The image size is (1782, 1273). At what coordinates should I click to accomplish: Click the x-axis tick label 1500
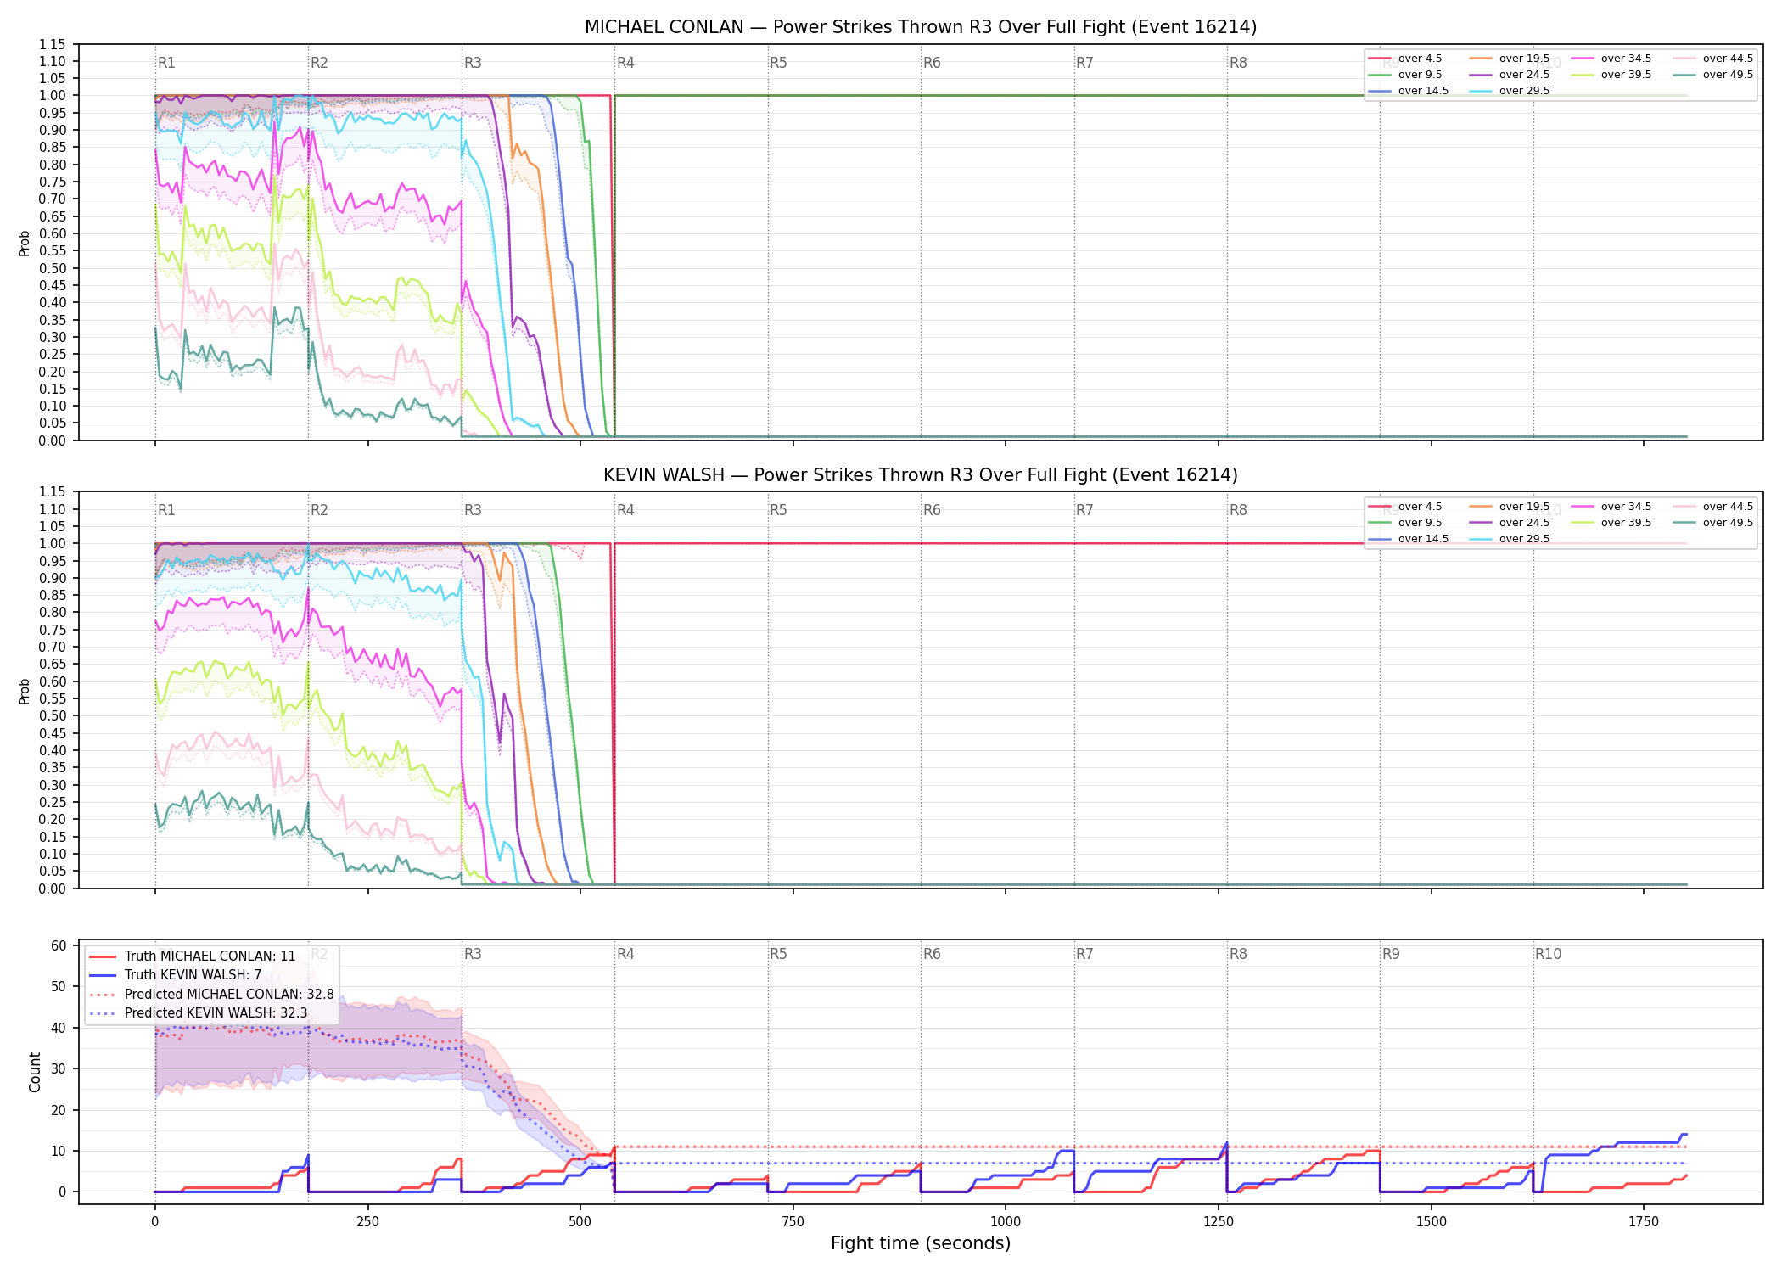tap(1432, 1221)
